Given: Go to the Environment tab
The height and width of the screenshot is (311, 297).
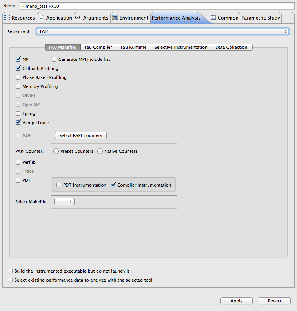Looking at the screenshot, I should pos(130,18).
